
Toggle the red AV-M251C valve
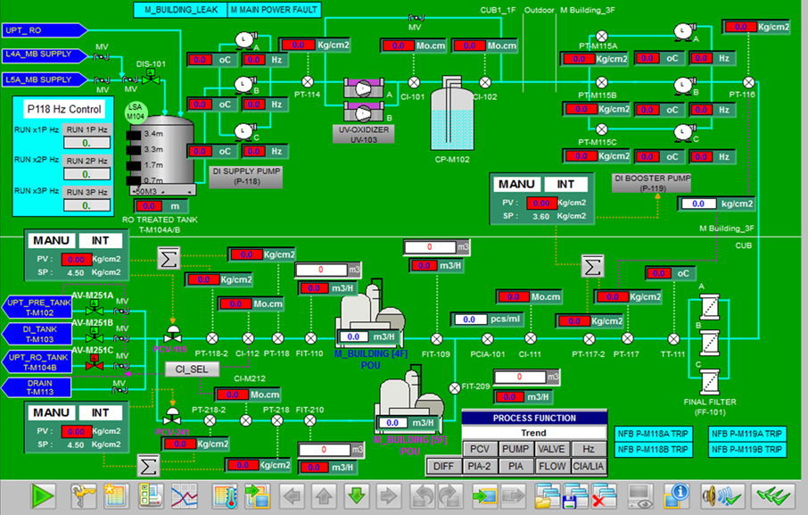tap(93, 363)
